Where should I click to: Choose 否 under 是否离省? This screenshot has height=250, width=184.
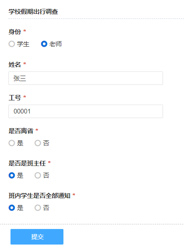coord(38,143)
